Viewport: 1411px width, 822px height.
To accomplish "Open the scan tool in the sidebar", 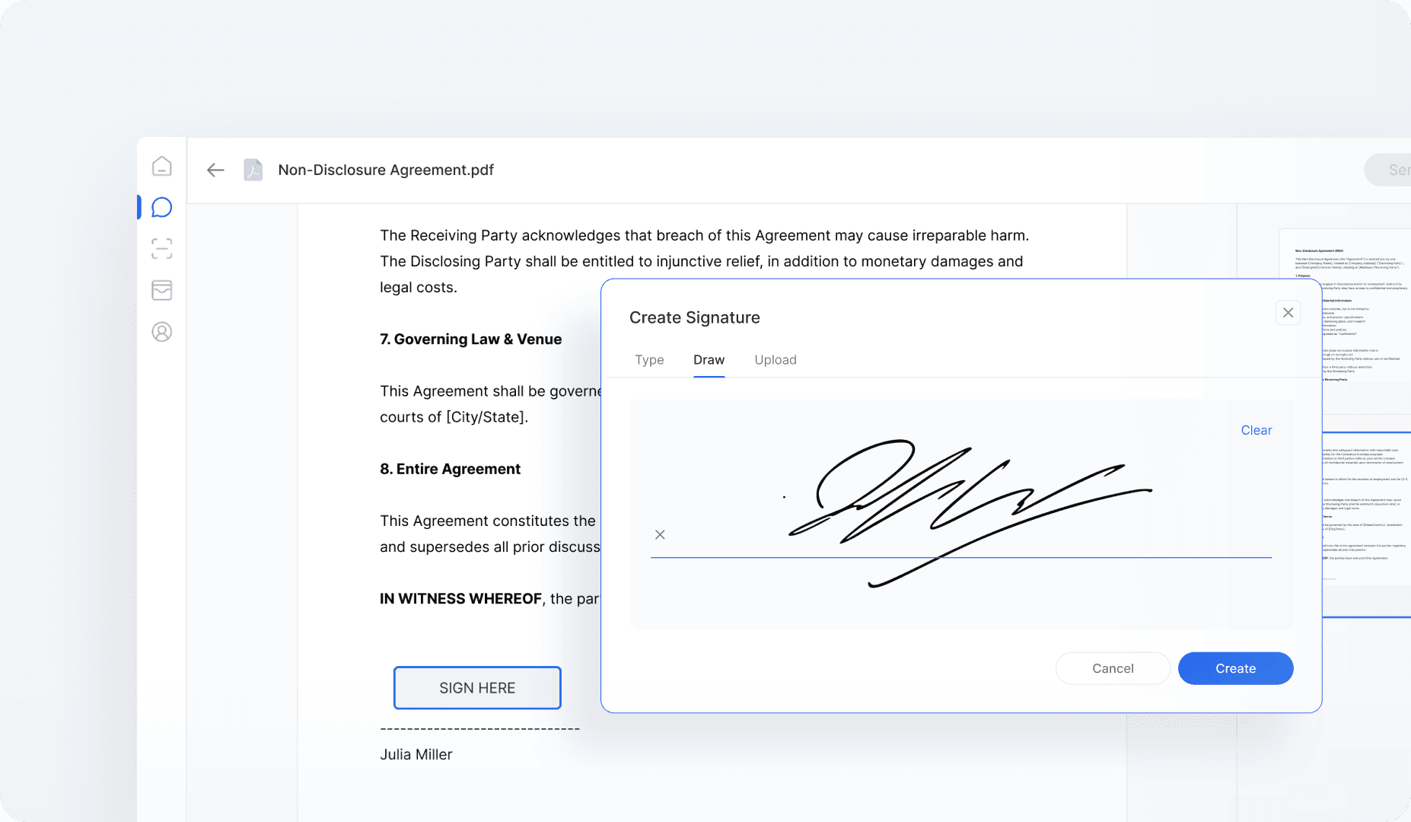I will [x=161, y=249].
